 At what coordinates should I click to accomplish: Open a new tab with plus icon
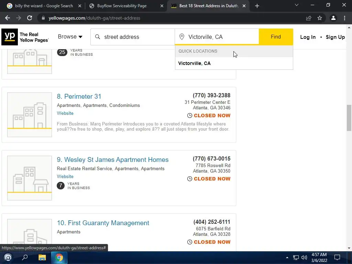coord(257,6)
